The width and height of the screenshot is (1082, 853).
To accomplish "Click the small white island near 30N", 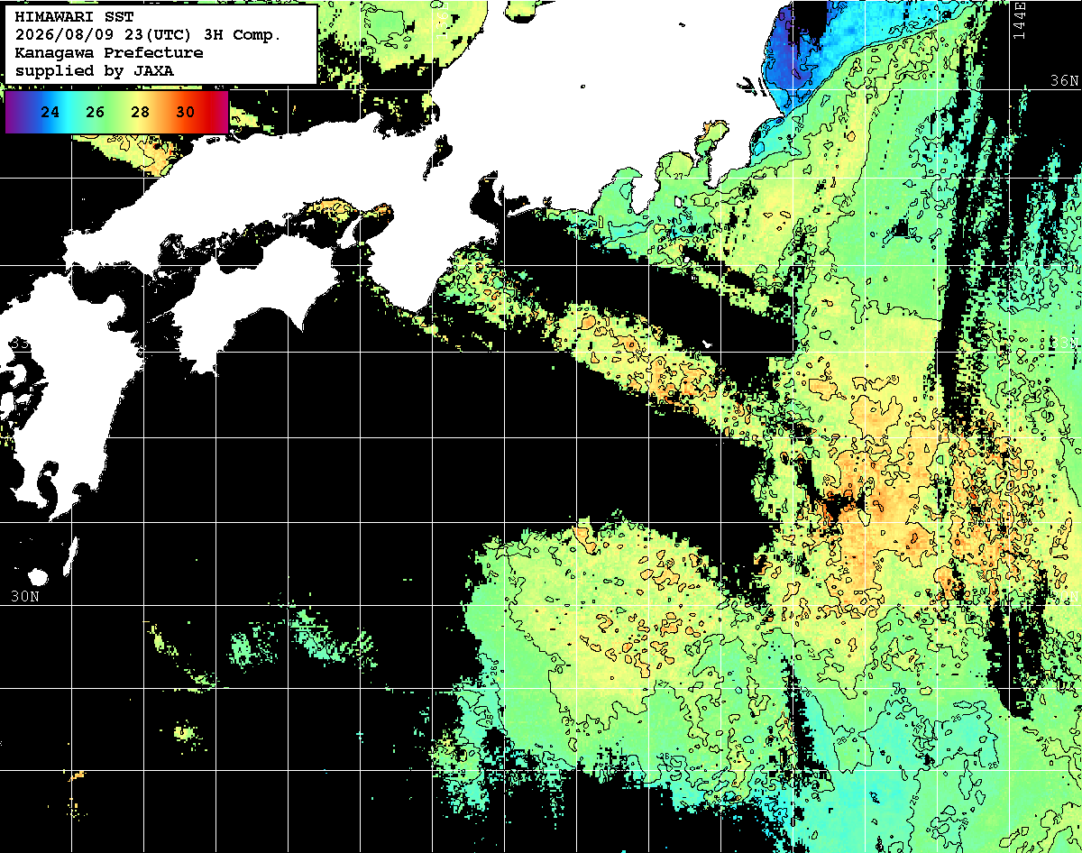I will pyautogui.click(x=37, y=576).
